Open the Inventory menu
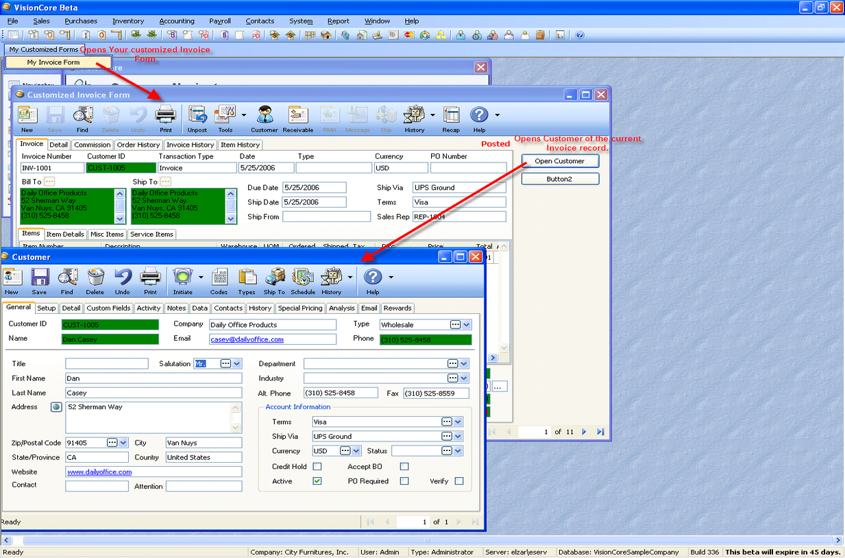Viewport: 845px width, 558px height. click(128, 21)
